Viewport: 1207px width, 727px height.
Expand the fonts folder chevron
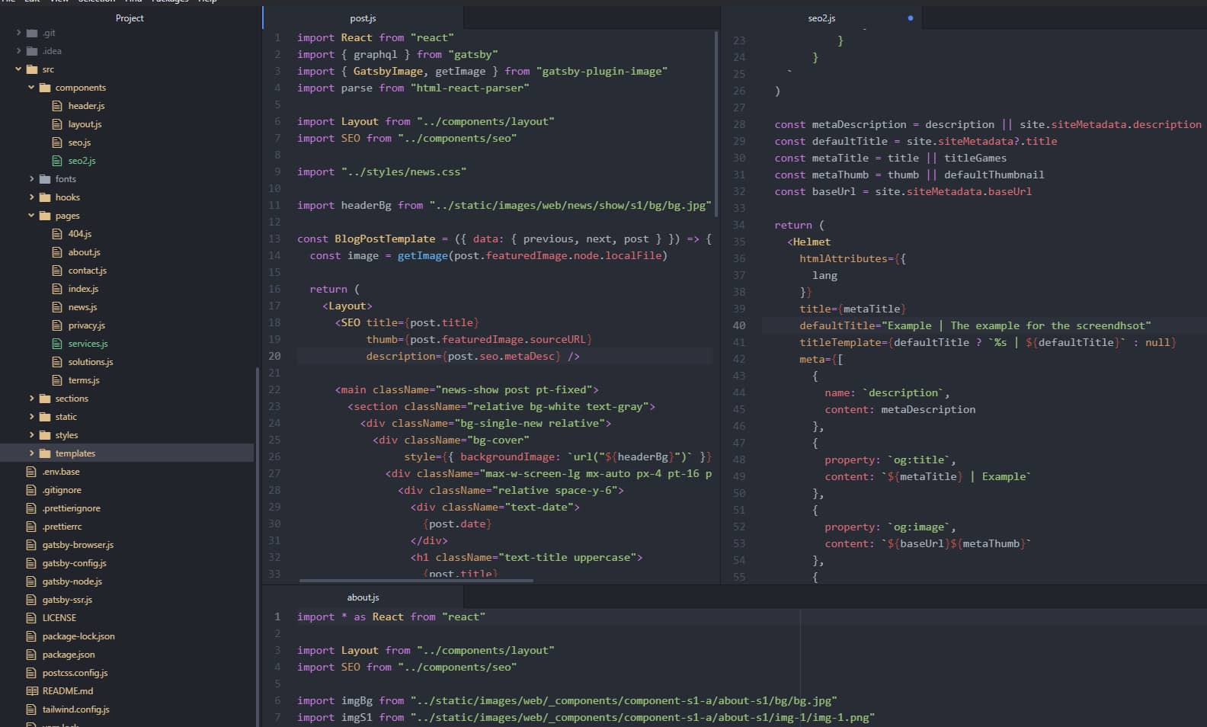click(x=31, y=179)
